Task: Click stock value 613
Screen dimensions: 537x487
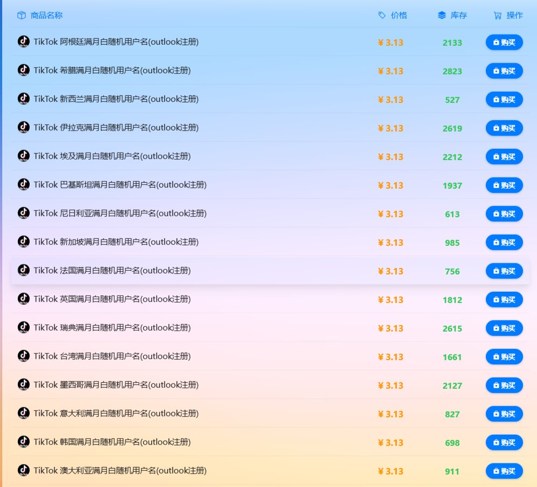Action: [452, 214]
